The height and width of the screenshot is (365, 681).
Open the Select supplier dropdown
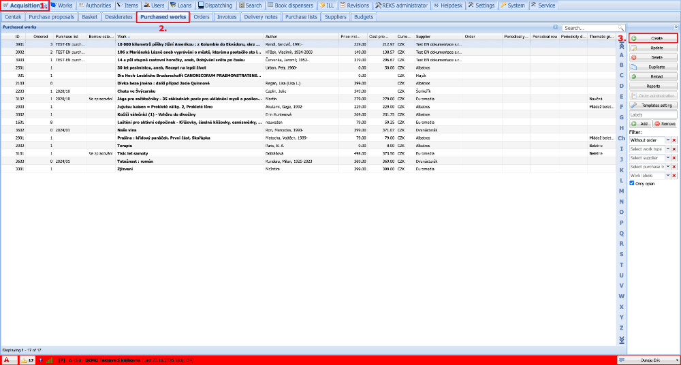[668, 158]
